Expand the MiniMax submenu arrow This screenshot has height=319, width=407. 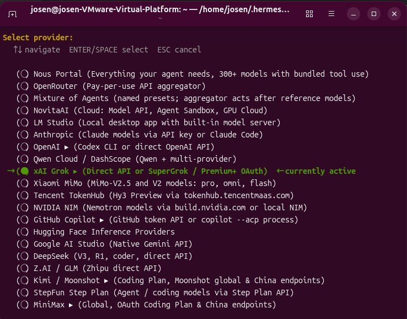[71, 305]
